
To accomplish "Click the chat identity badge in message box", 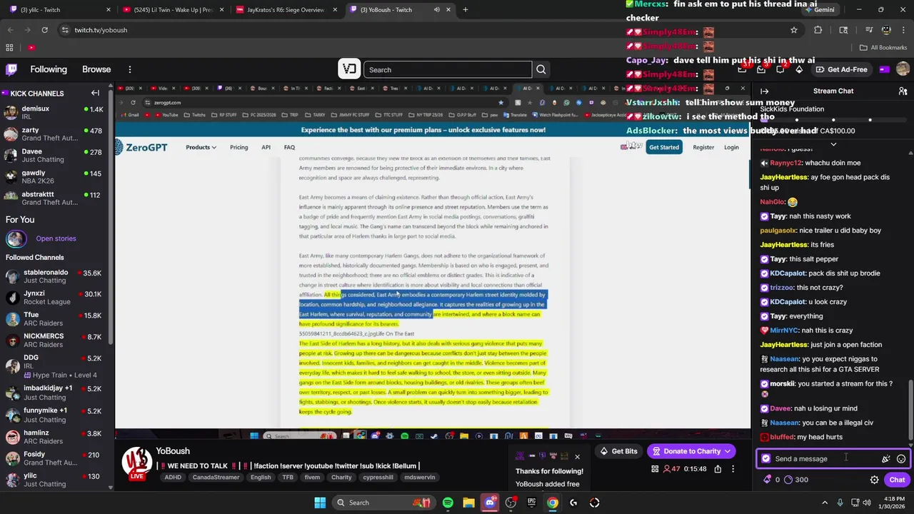I will pos(766,459).
